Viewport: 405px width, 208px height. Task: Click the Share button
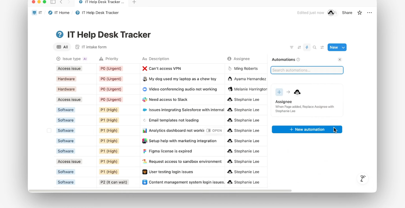coord(347,12)
